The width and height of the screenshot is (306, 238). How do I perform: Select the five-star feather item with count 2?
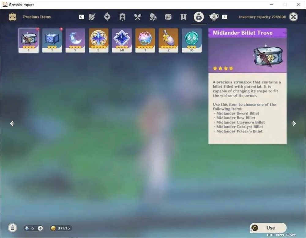[168, 40]
